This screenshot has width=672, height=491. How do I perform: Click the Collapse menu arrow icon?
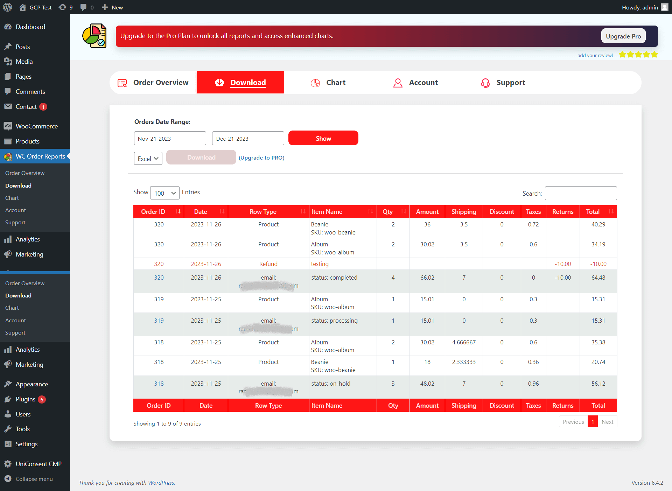(x=8, y=478)
